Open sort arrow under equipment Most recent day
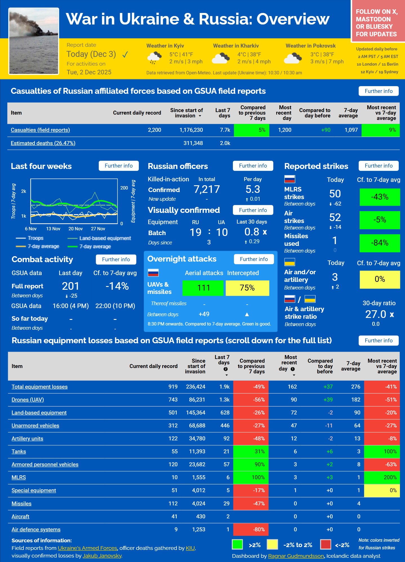 tap(294, 375)
